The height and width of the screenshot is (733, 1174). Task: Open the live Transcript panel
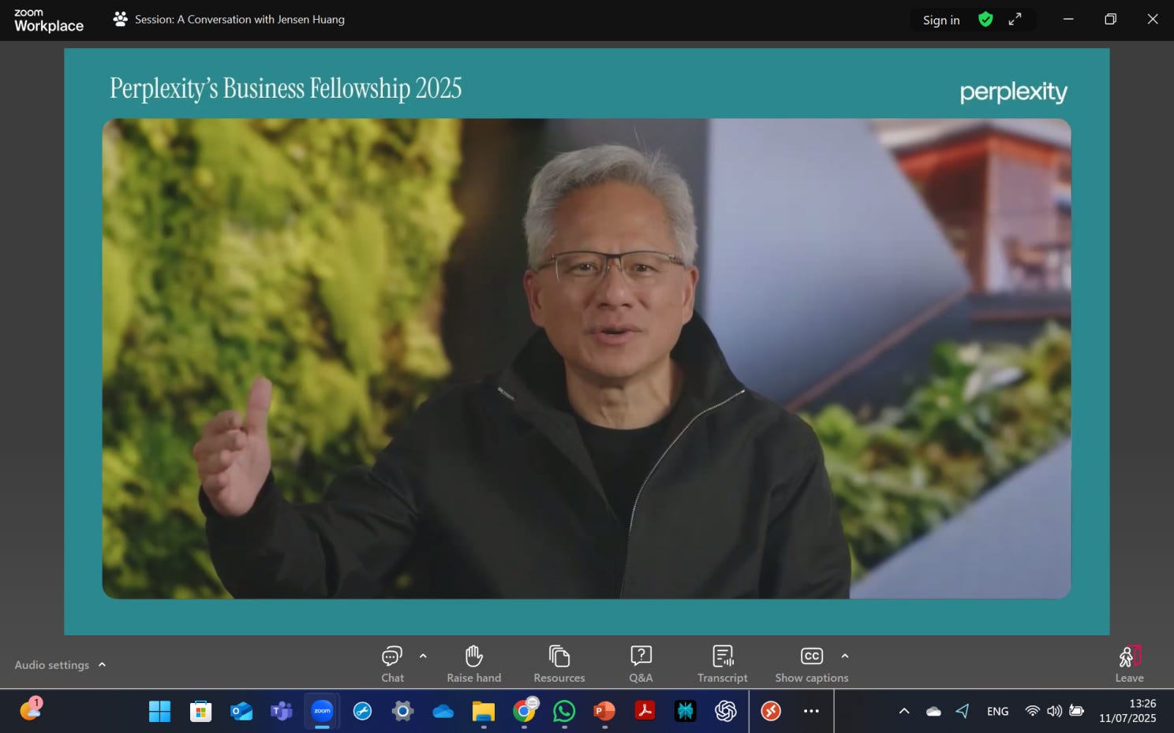tap(723, 664)
